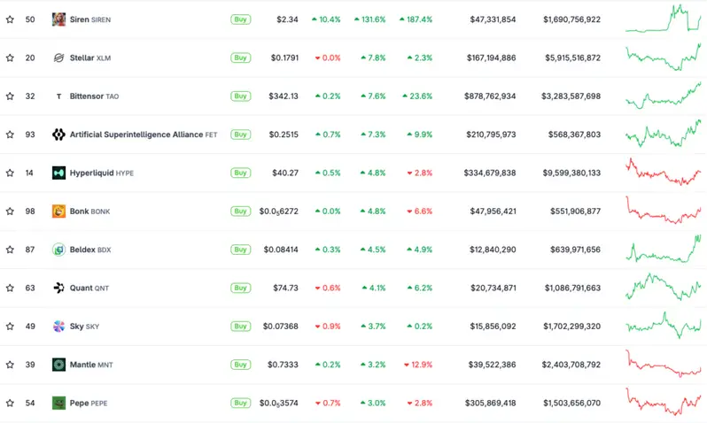This screenshot has width=707, height=423.
Task: Open the Beldex BDX coin link
Action: [x=90, y=250]
